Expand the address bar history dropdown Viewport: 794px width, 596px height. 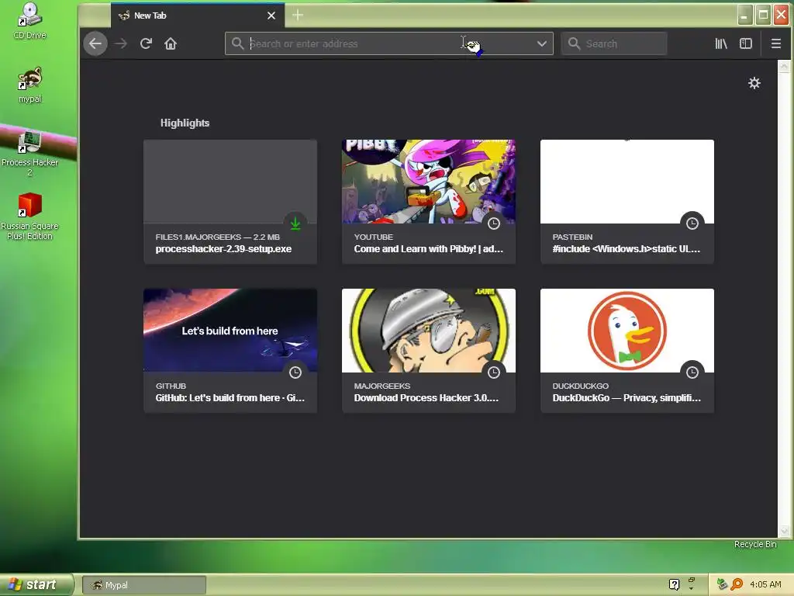click(542, 43)
